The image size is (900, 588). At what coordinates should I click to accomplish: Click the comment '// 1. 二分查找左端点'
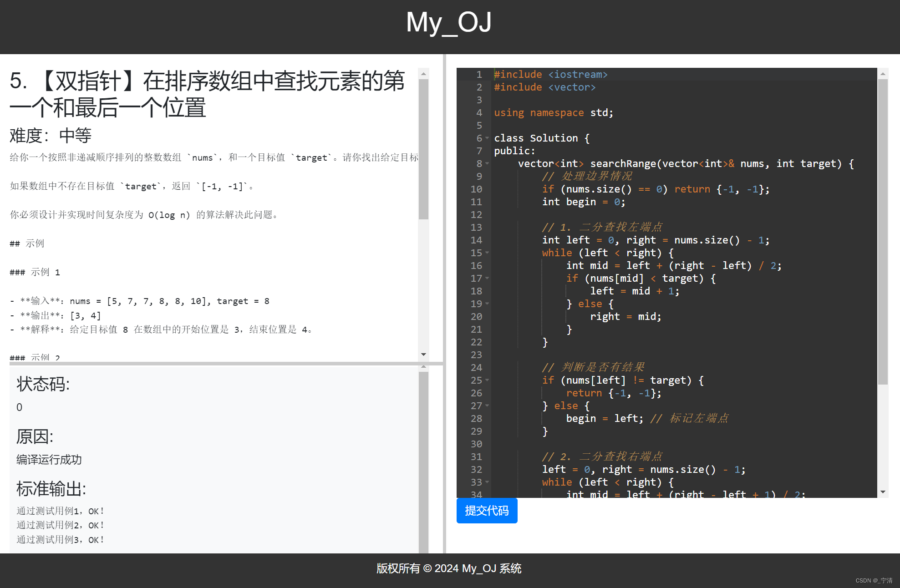click(x=602, y=227)
